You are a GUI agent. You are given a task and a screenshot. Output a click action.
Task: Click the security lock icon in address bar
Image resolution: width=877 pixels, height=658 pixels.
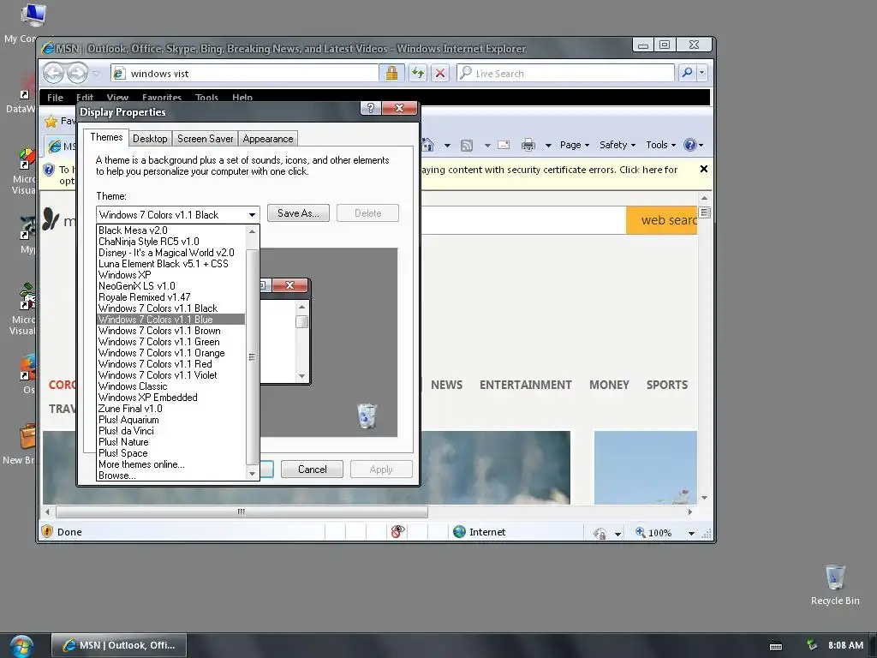point(391,73)
